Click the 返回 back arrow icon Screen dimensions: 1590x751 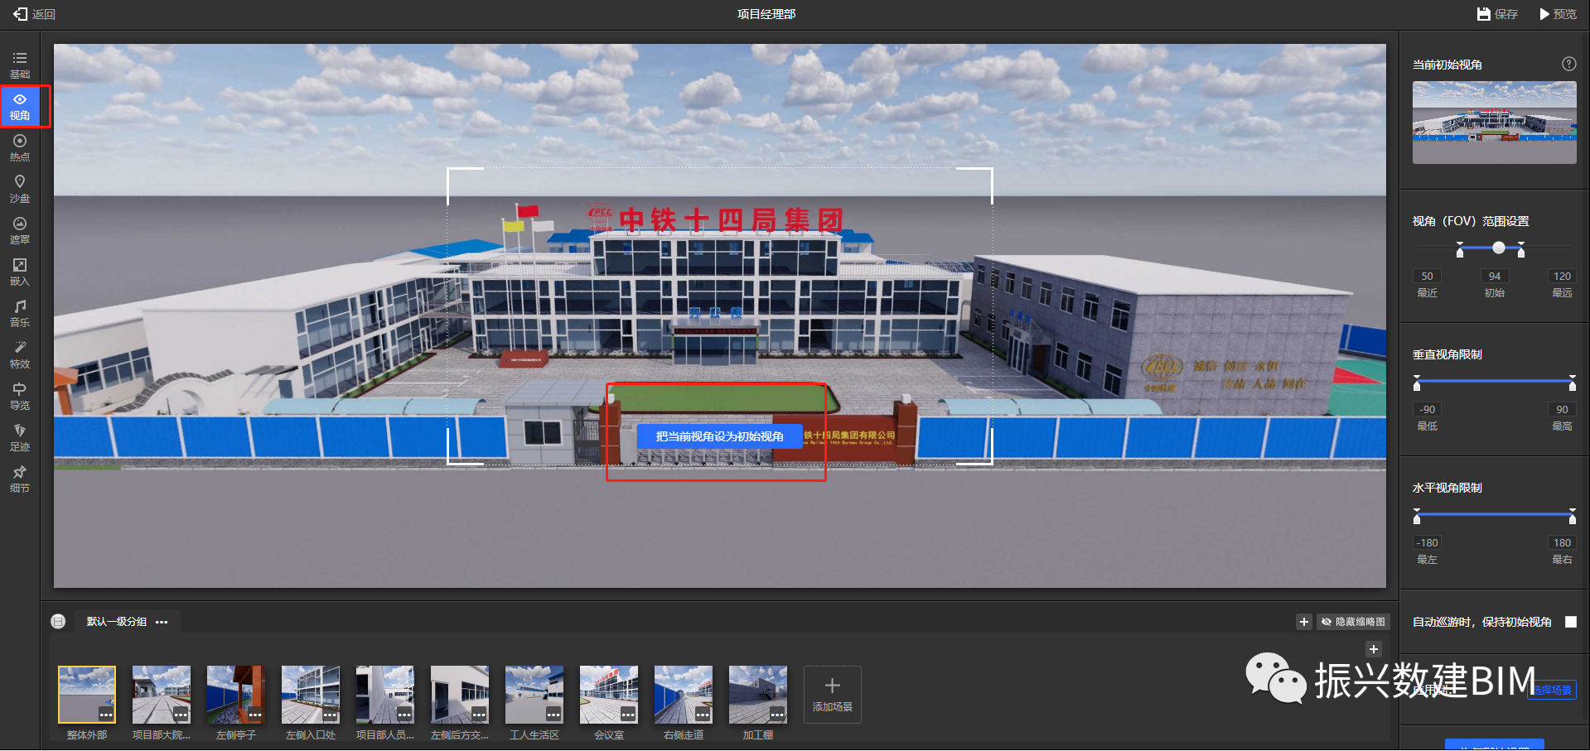pos(20,14)
